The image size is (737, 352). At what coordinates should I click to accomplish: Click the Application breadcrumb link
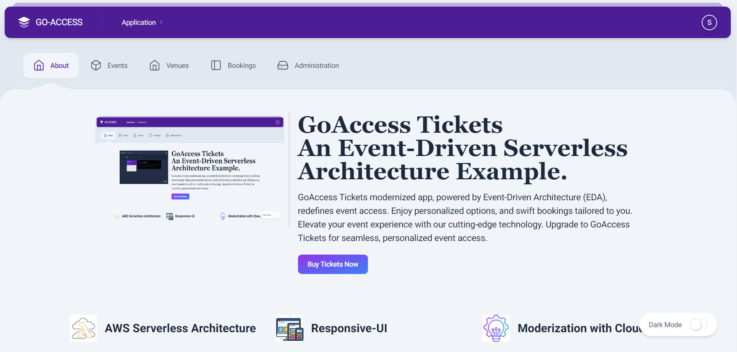point(138,23)
